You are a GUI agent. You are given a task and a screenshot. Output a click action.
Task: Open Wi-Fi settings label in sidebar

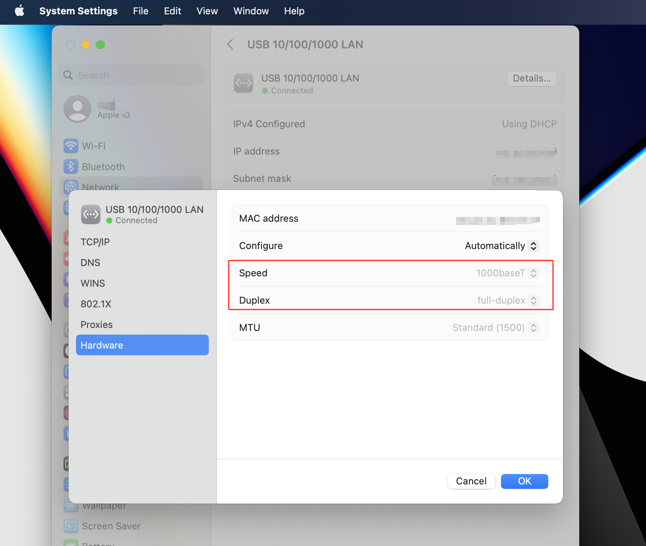[94, 146]
